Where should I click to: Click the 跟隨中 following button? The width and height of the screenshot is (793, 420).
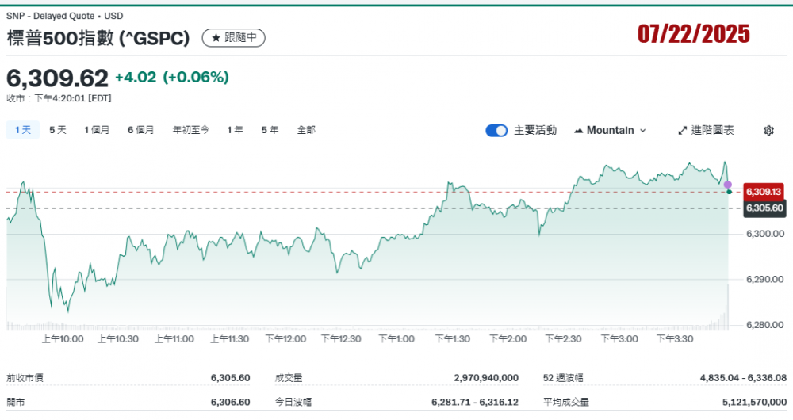click(234, 37)
